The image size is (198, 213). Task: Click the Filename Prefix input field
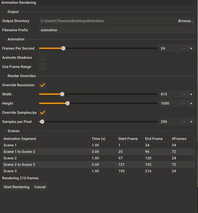click(117, 30)
